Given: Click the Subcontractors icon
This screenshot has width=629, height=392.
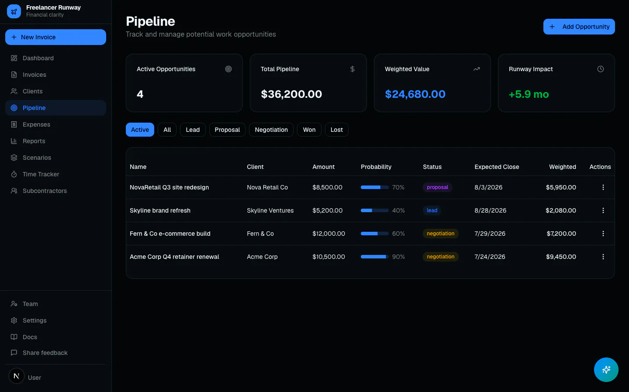Looking at the screenshot, I should [14, 191].
